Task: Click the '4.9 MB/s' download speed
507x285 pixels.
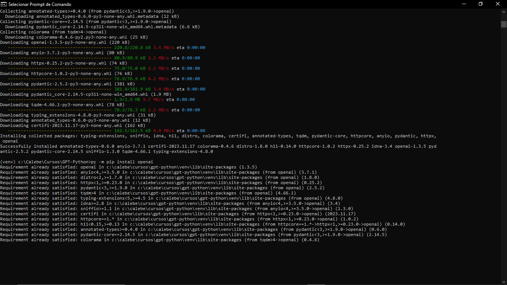Action: pyautogui.click(x=164, y=131)
